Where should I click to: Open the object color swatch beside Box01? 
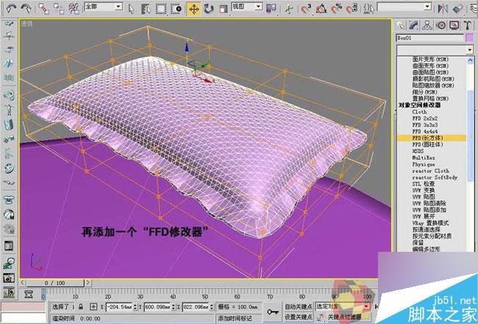pos(470,38)
